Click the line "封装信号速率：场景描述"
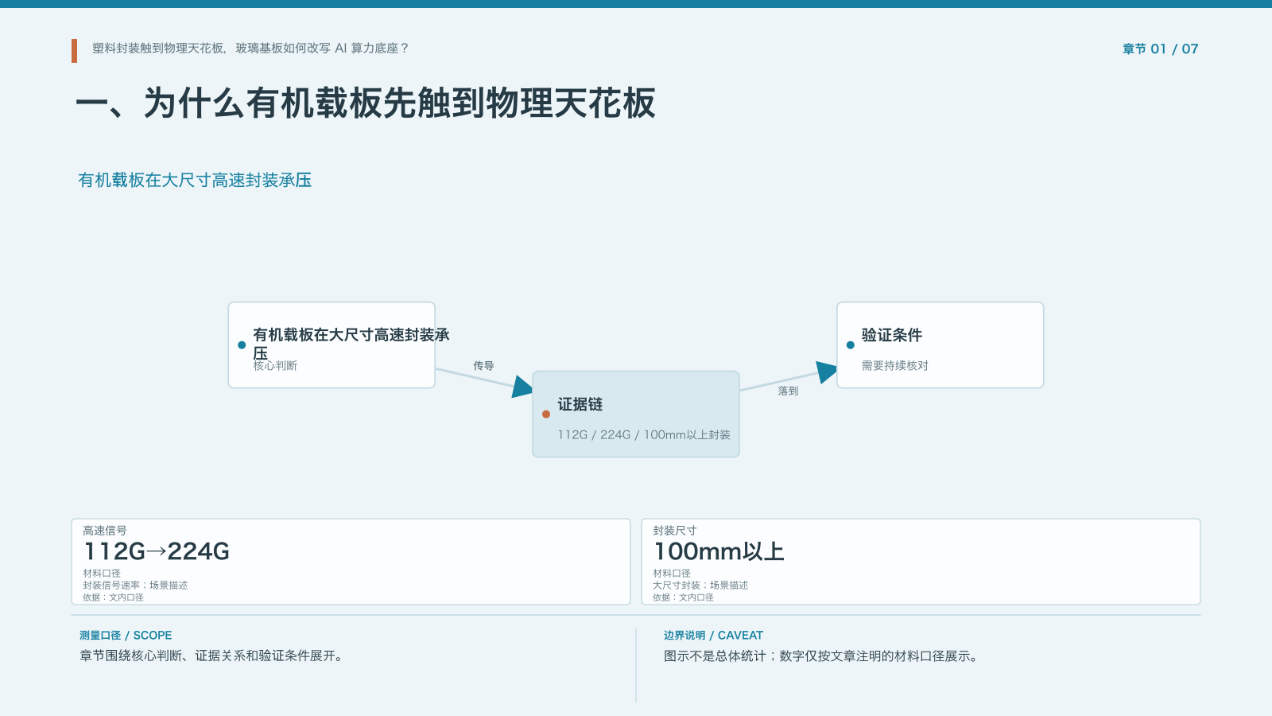Screen dimensions: 1272x716 (135, 586)
